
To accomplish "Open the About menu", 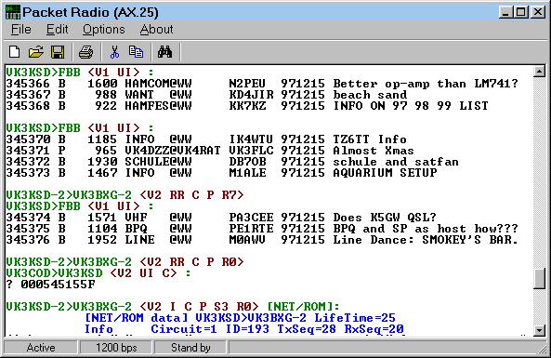I will pos(156,29).
